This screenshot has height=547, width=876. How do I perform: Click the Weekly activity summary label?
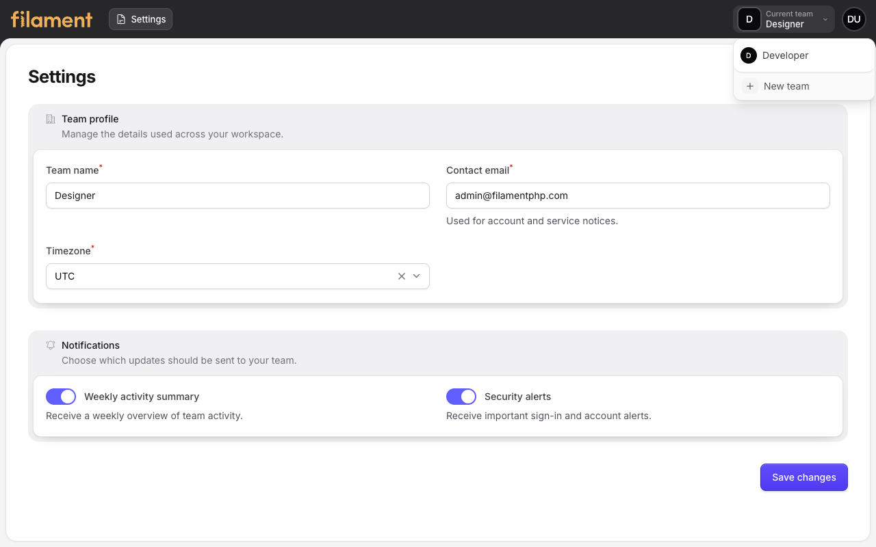click(x=142, y=397)
